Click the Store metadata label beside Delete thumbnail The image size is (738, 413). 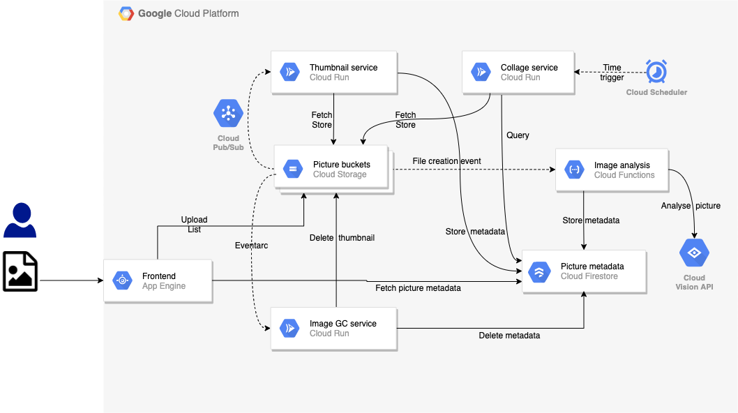tap(475, 232)
